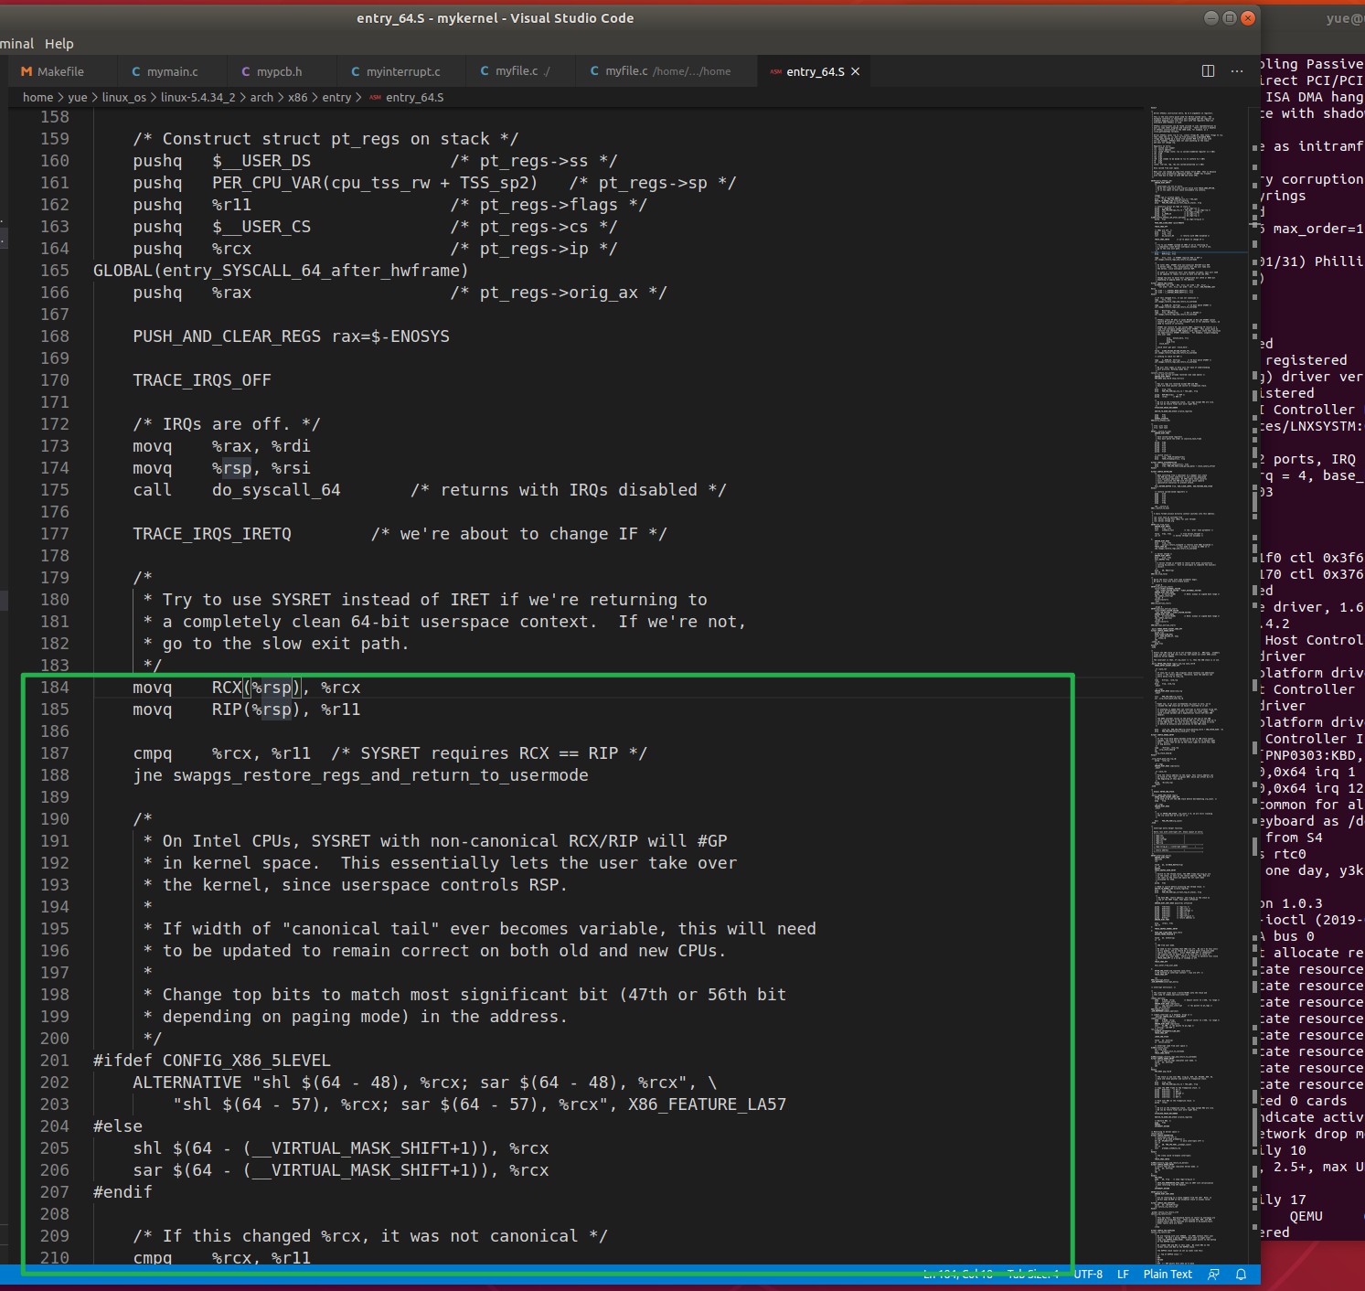Expand the x86 breadcrumb folder
Image resolution: width=1365 pixels, height=1291 pixels.
[x=298, y=97]
